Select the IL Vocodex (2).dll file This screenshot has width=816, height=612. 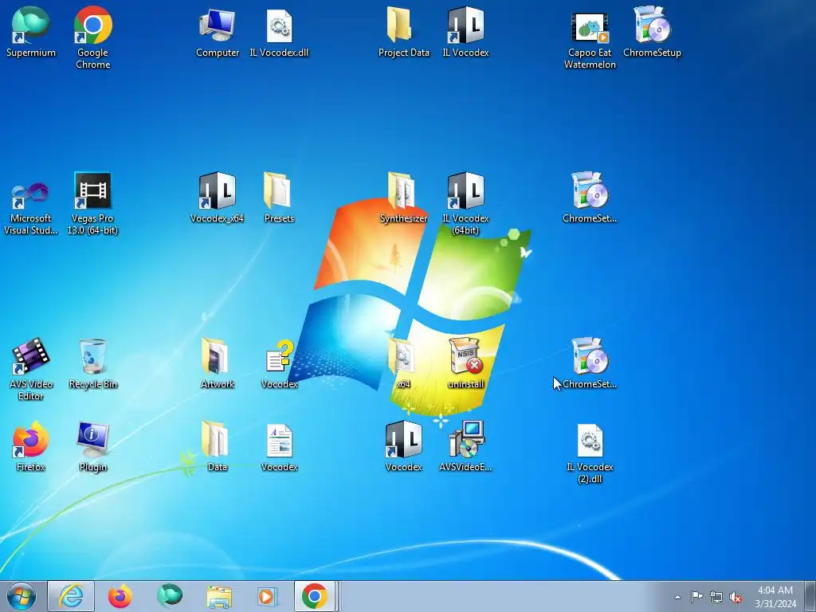click(x=590, y=453)
